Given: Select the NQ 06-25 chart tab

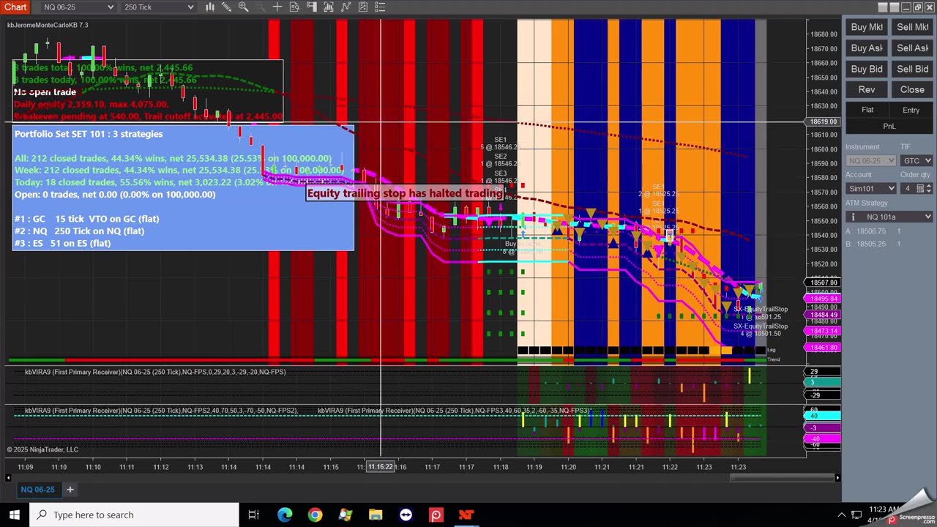Looking at the screenshot, I should pos(37,490).
